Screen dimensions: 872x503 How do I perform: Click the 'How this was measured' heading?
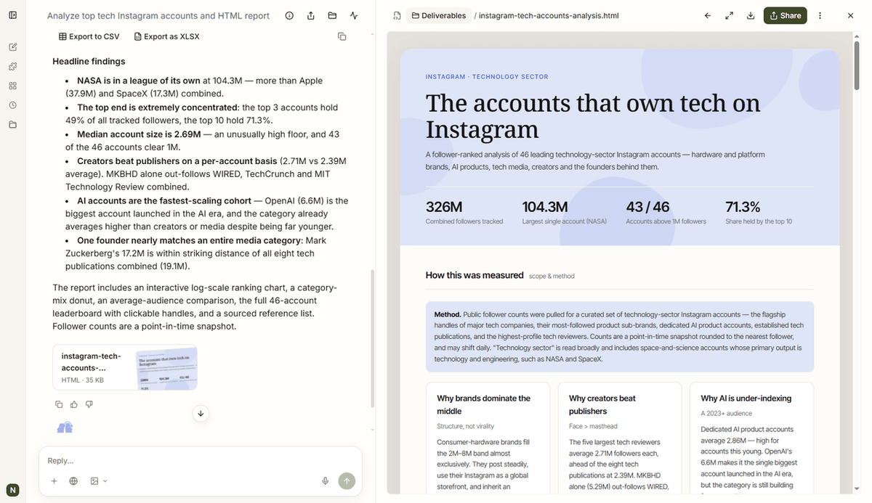[475, 275]
